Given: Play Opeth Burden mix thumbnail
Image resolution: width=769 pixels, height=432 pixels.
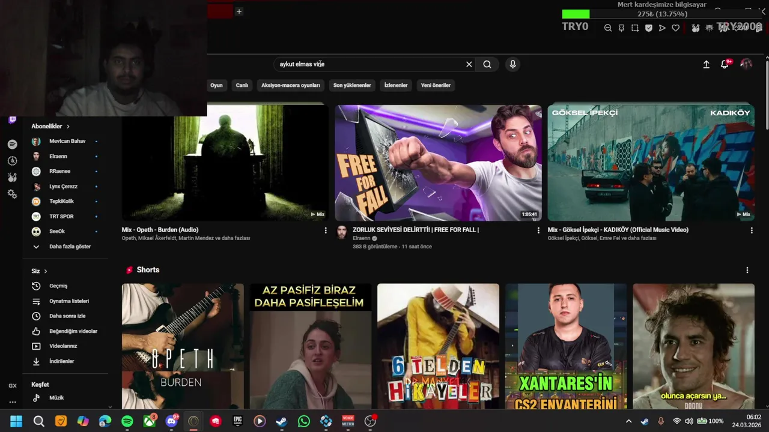Looking at the screenshot, I should (x=225, y=163).
